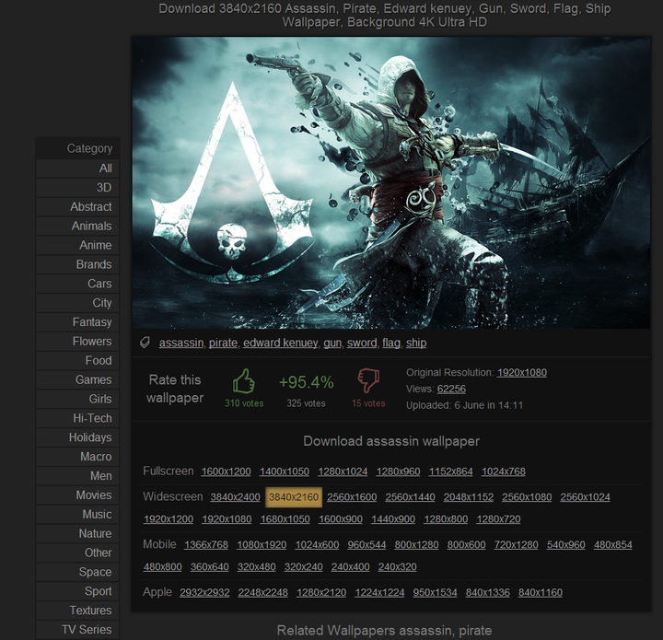Follow the sword tag link
The width and height of the screenshot is (663, 640).
(362, 343)
